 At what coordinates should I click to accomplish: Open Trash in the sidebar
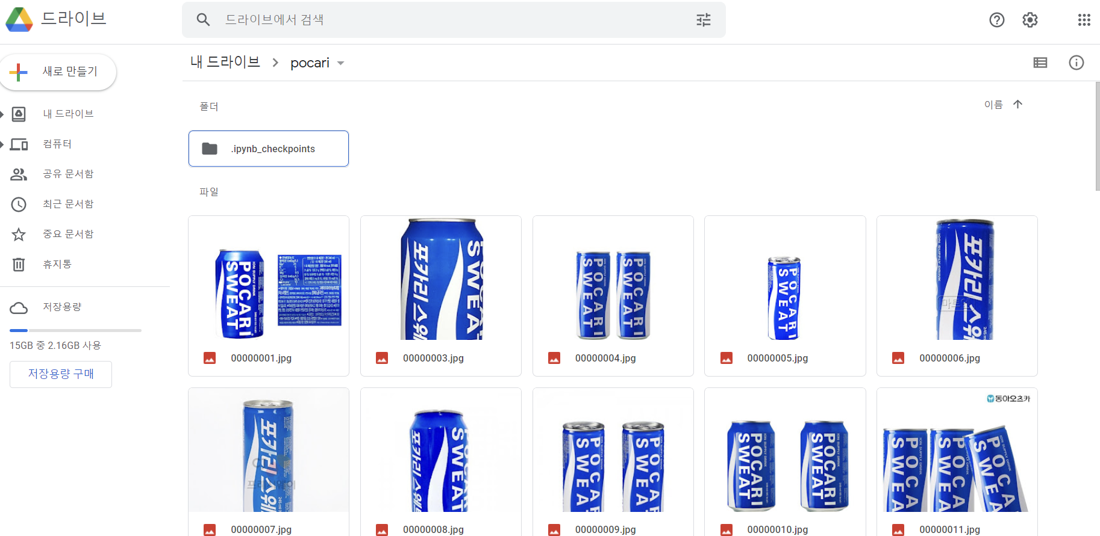57,264
